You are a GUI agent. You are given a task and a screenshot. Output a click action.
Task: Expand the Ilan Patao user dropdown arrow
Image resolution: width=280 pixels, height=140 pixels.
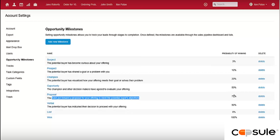[x=266, y=5]
